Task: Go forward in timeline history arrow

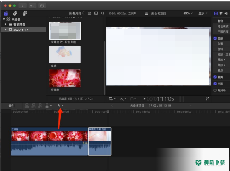Action: (x=190, y=105)
